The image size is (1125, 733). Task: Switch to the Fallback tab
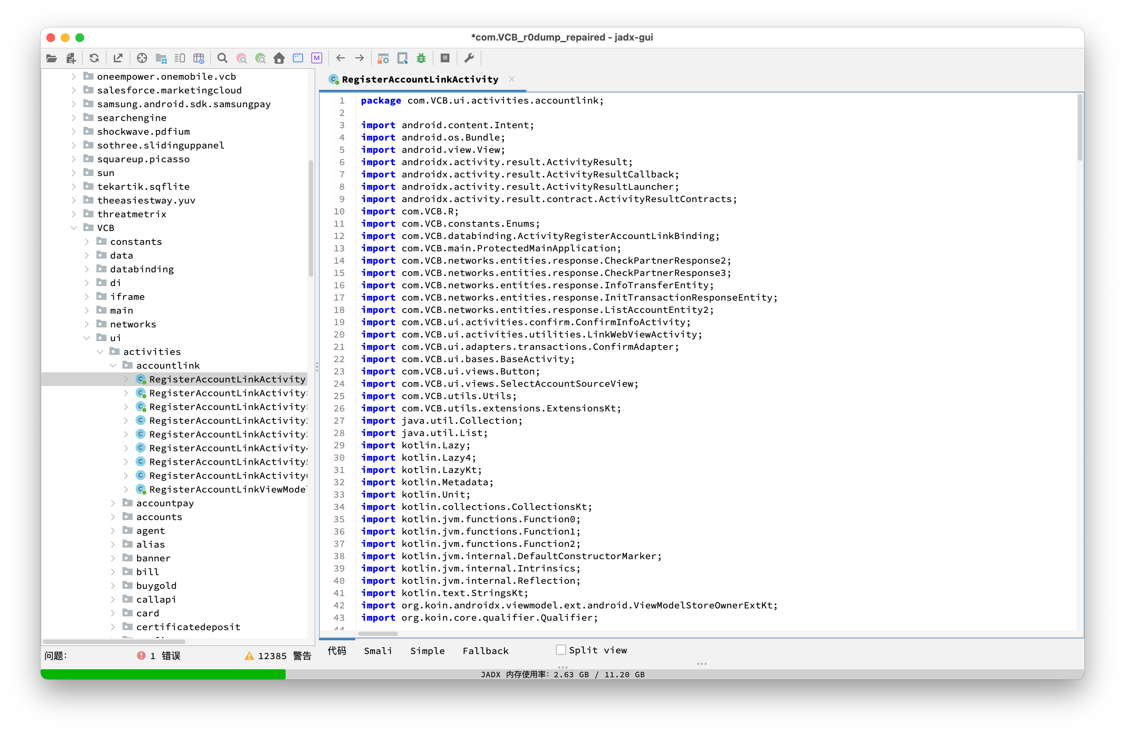(485, 651)
